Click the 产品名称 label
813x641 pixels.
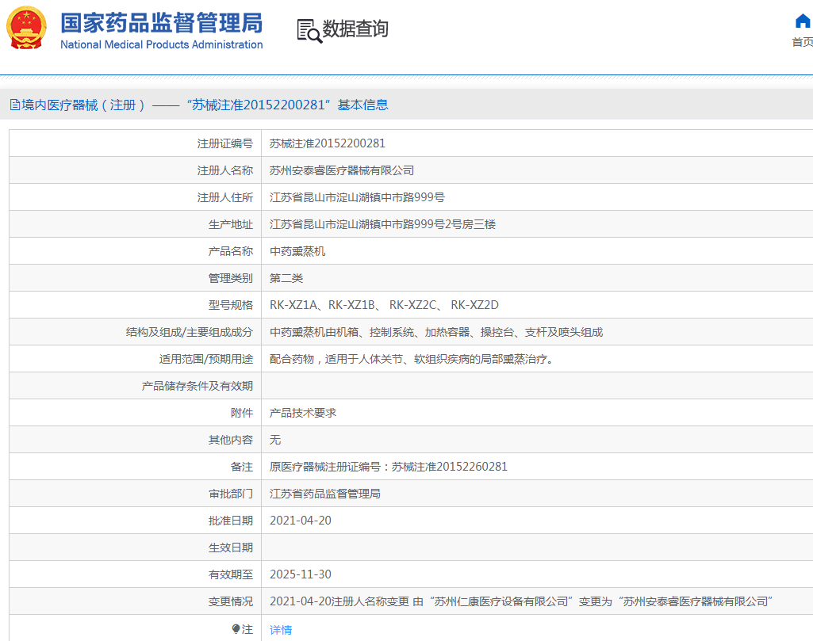[x=231, y=251]
